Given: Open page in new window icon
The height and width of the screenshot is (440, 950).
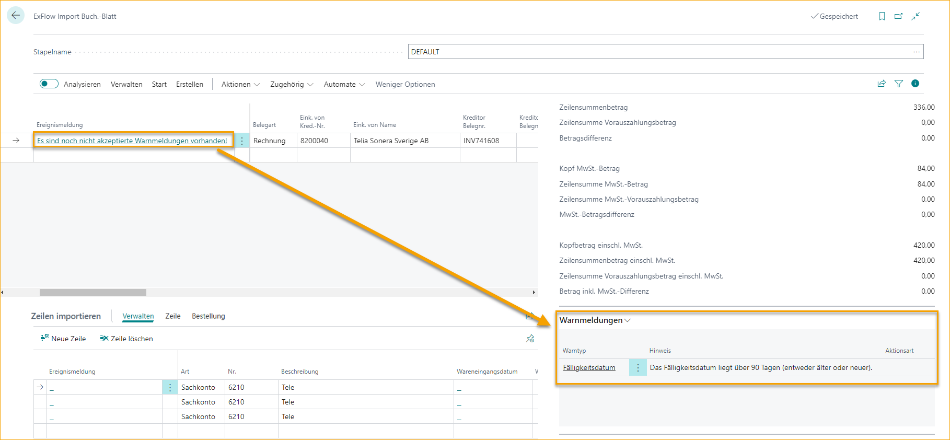Looking at the screenshot, I should click(x=898, y=16).
